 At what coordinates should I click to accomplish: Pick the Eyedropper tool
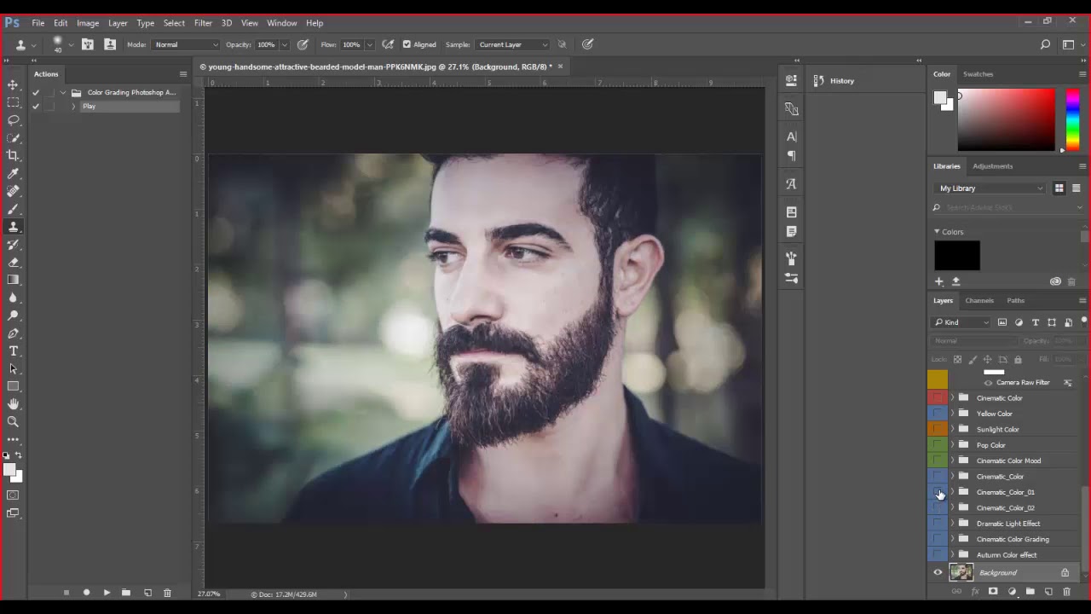pos(14,173)
